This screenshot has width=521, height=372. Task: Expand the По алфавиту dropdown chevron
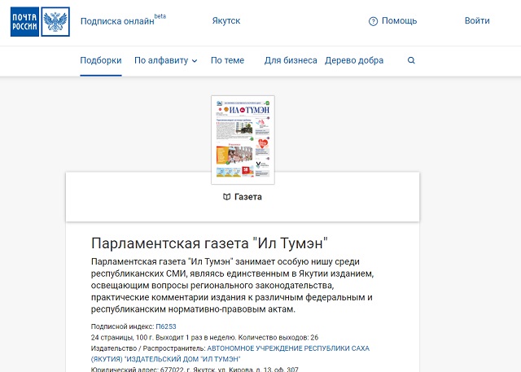pyautogui.click(x=195, y=61)
